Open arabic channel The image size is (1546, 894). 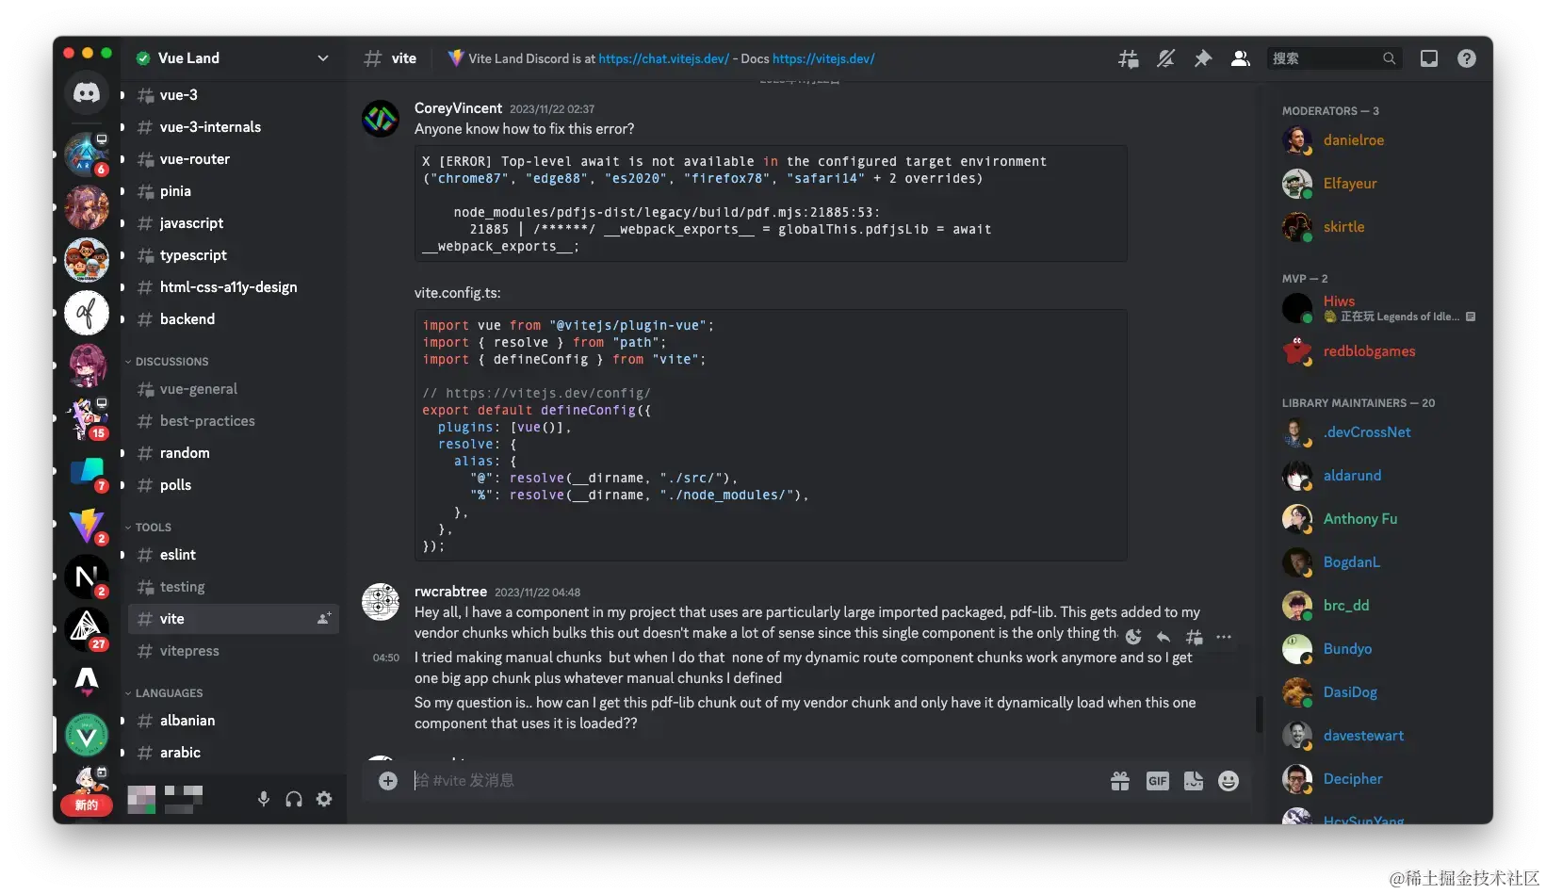(234, 753)
